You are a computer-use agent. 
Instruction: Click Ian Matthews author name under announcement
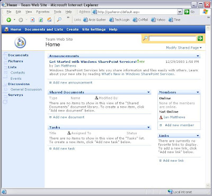coord(65,66)
